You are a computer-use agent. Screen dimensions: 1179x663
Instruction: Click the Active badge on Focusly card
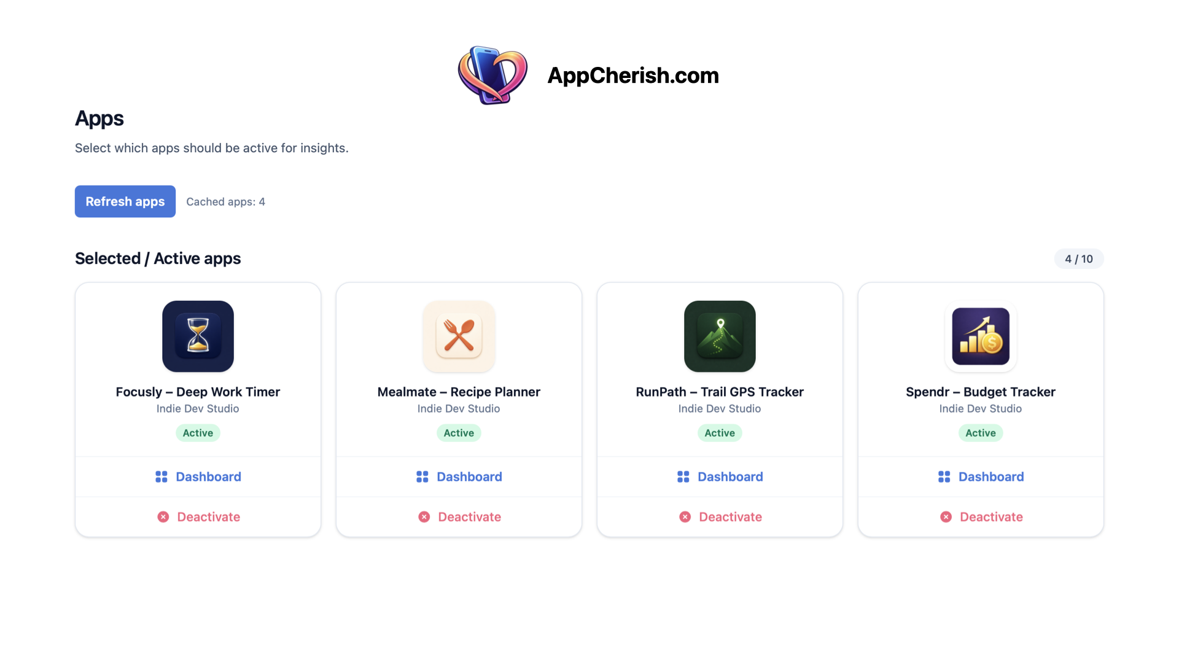pos(198,433)
